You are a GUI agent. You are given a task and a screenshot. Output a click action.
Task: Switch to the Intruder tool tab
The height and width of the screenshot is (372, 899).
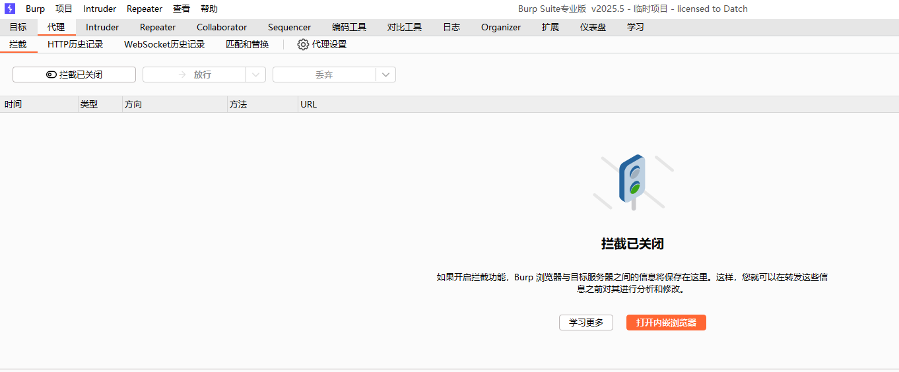point(102,27)
